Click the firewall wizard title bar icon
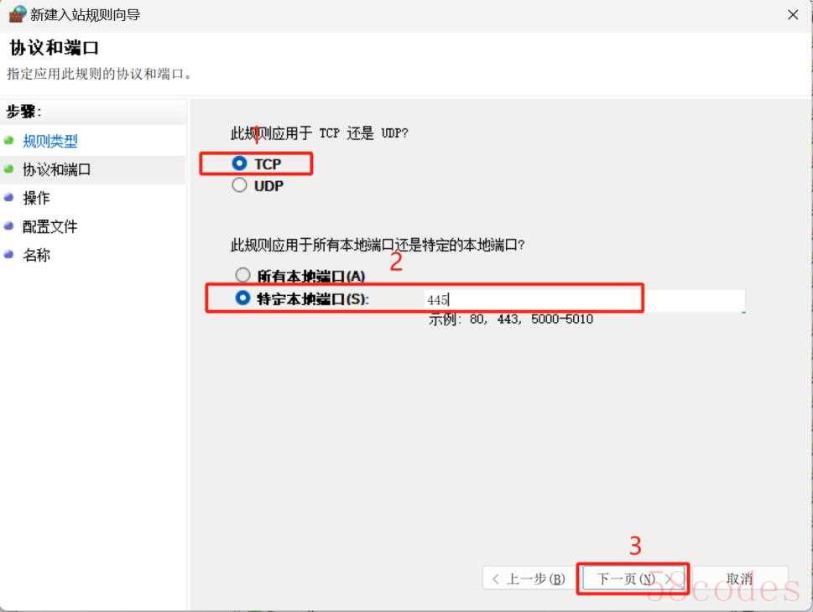This screenshot has width=813, height=612. click(x=18, y=14)
